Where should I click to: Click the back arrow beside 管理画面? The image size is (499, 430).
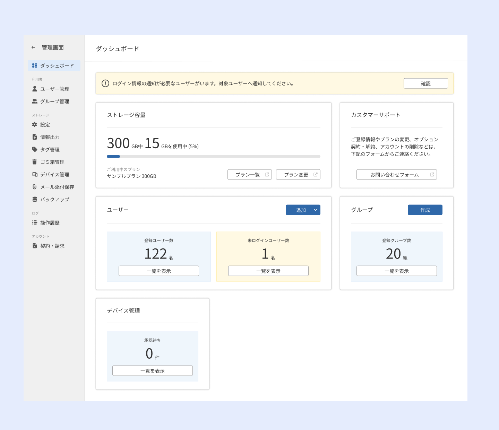[x=33, y=47]
